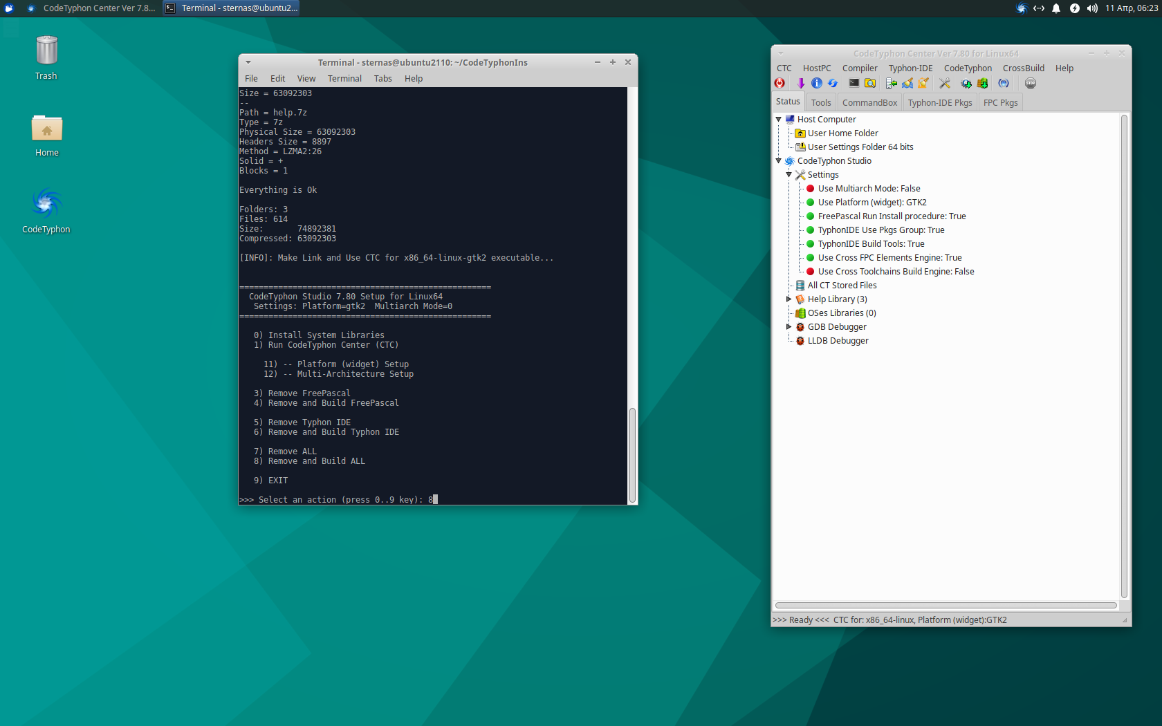1162x726 pixels.
Task: Click the CTC tree horizontal scrollbar
Action: tap(946, 605)
